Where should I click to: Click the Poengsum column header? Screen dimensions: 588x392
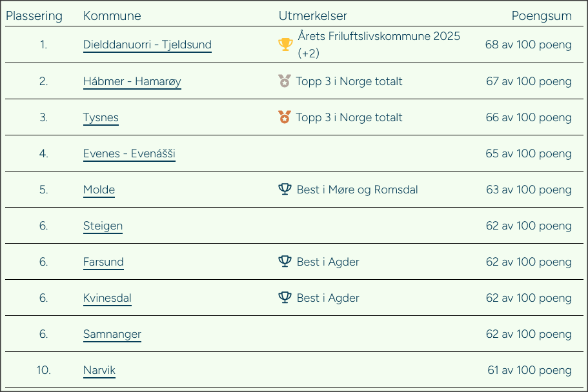click(541, 16)
